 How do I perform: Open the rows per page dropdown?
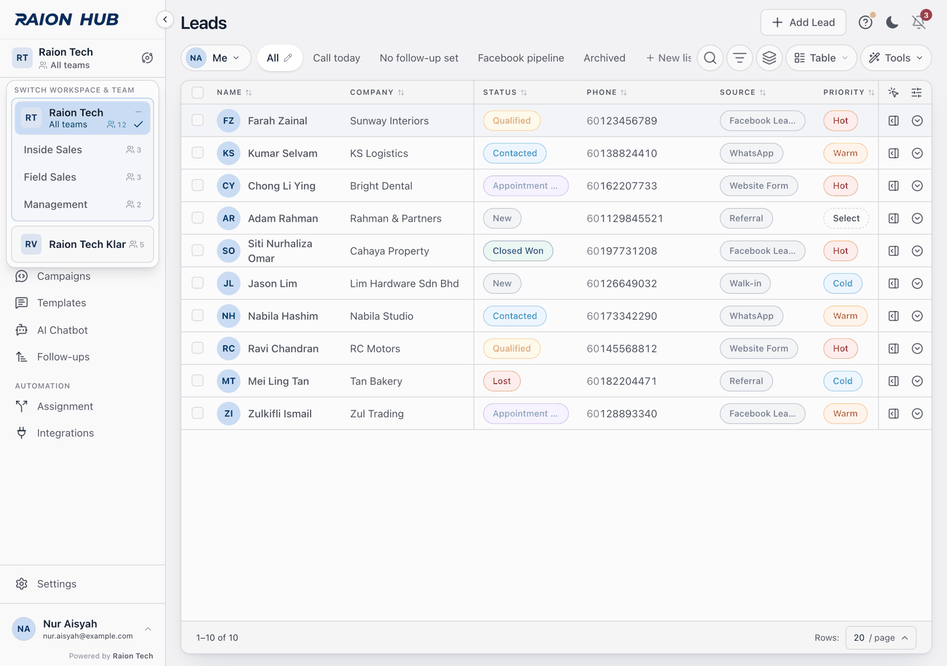[x=881, y=638]
